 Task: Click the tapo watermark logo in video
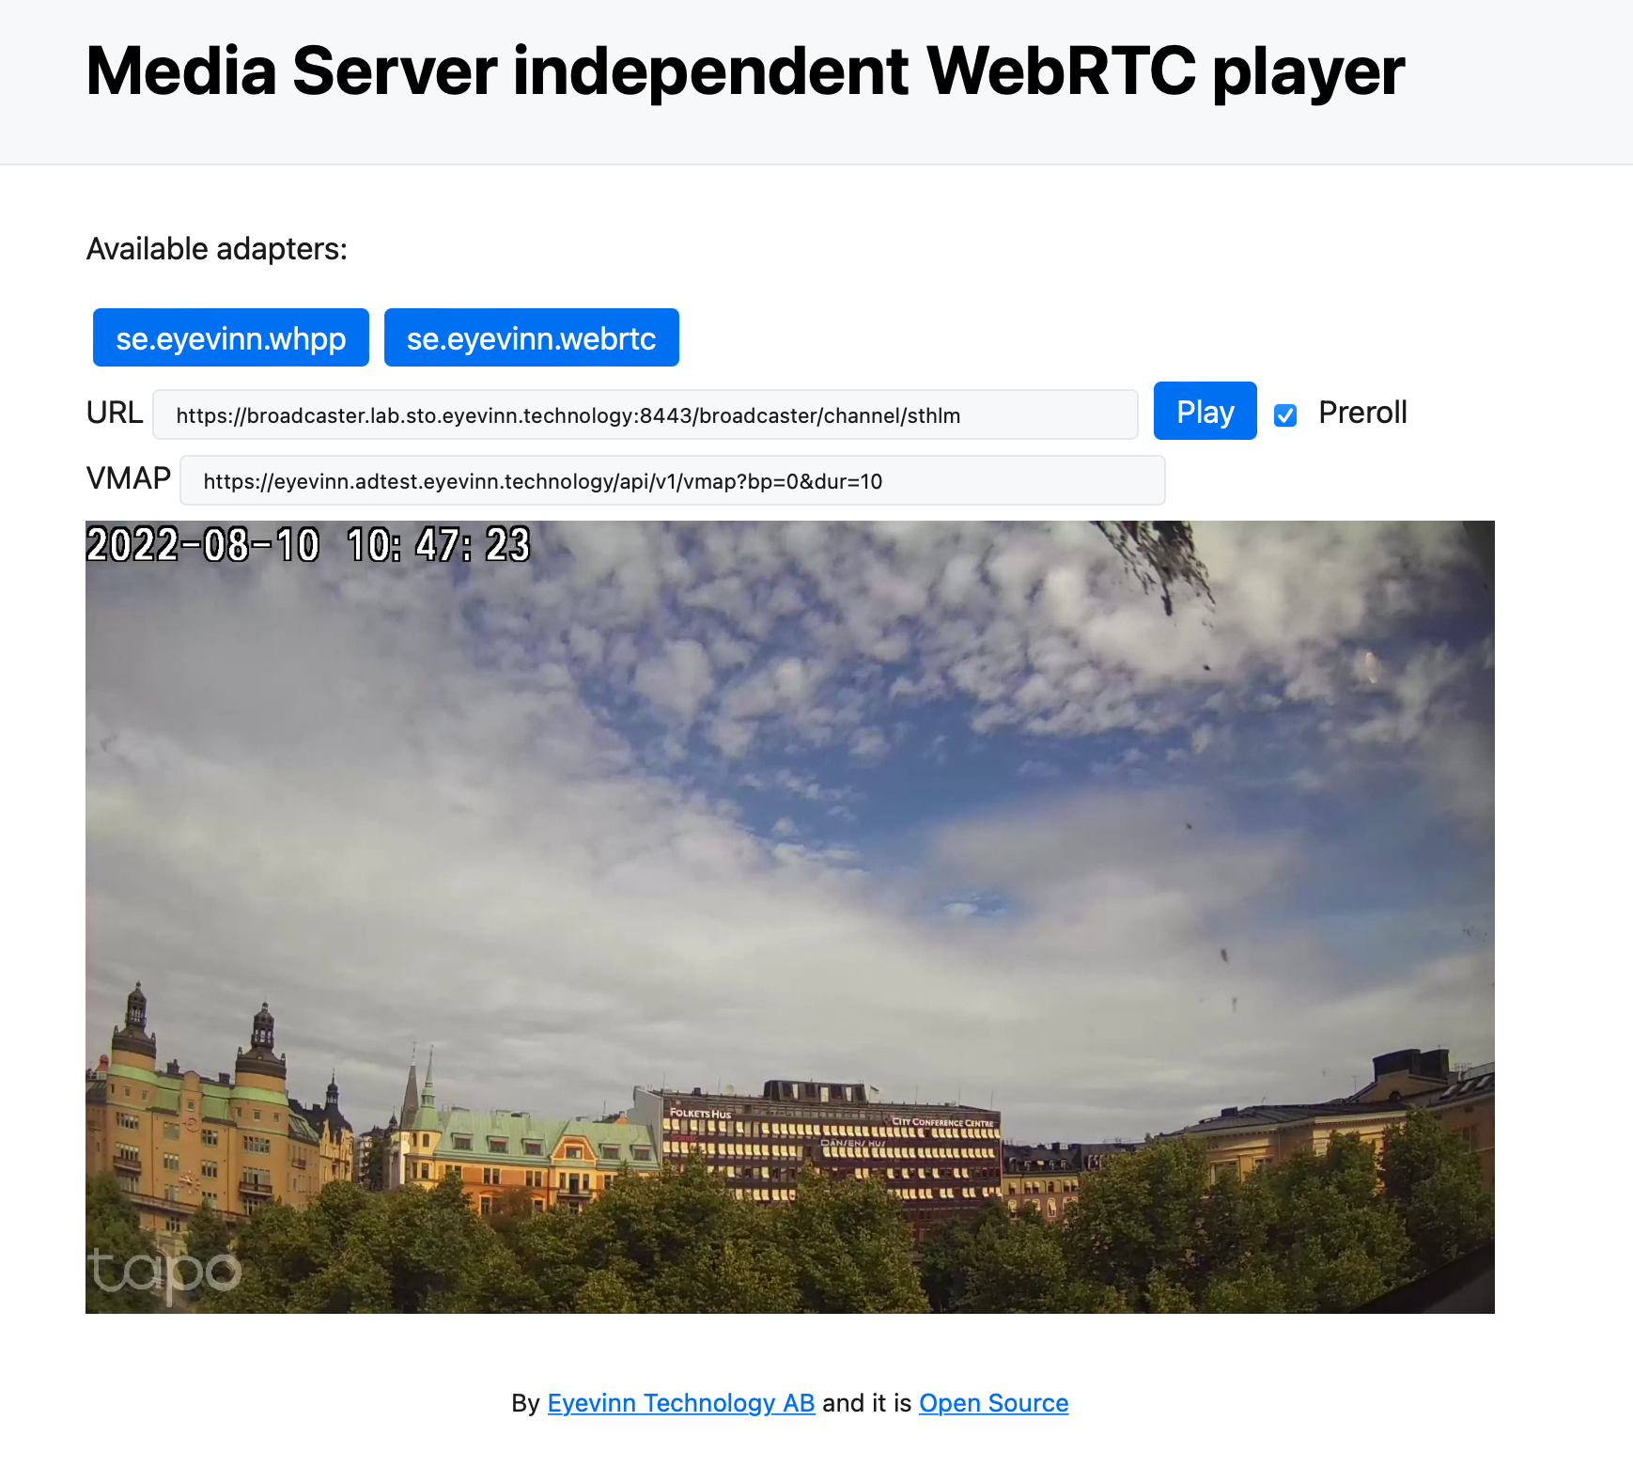165,1274
